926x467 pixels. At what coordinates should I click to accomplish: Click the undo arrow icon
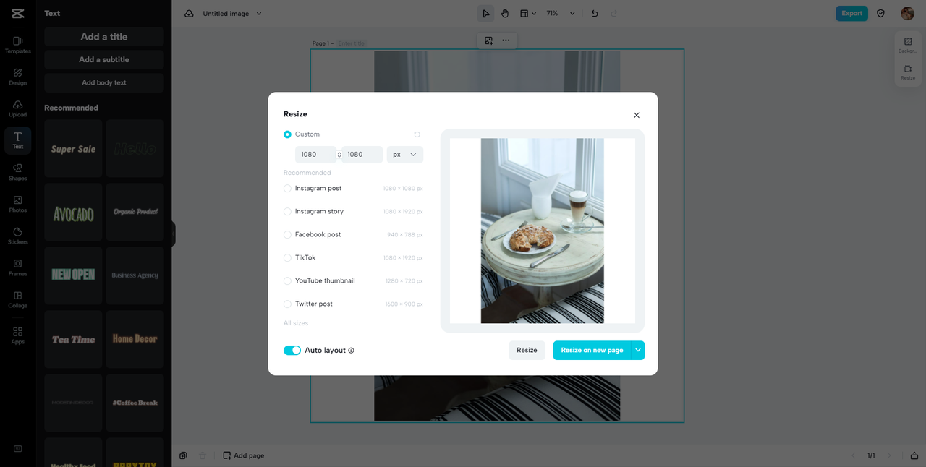point(595,13)
